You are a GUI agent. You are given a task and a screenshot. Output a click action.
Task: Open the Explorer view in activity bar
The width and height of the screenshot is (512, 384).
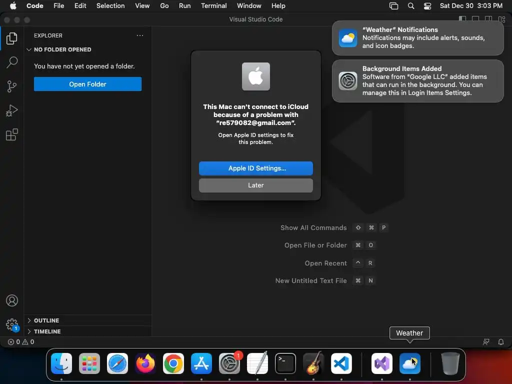pos(12,38)
